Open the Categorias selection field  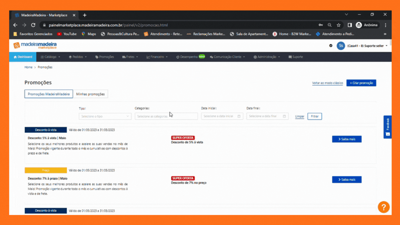tap(166, 116)
